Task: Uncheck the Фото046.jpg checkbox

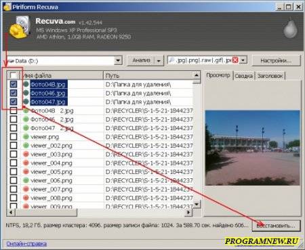Action: coord(14,93)
